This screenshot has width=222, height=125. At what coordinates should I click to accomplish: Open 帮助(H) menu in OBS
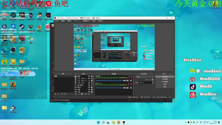tap(100, 21)
